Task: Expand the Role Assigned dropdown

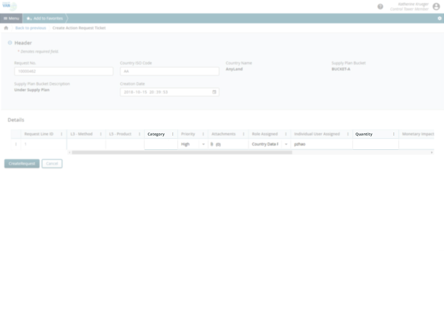Action: coord(286,144)
